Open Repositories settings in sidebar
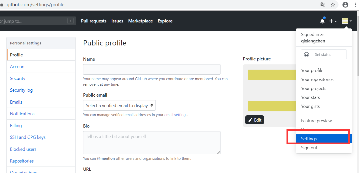359x173 pixels. tap(41, 161)
